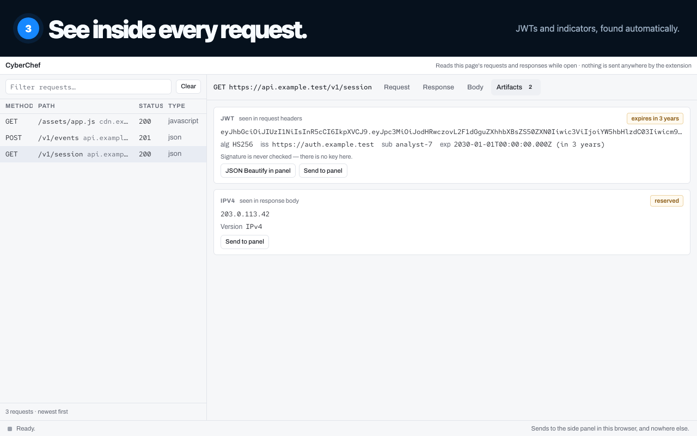The image size is (697, 436).
Task: Click the exp value 2030-01-01T00:00:00.000Z
Action: point(503,144)
